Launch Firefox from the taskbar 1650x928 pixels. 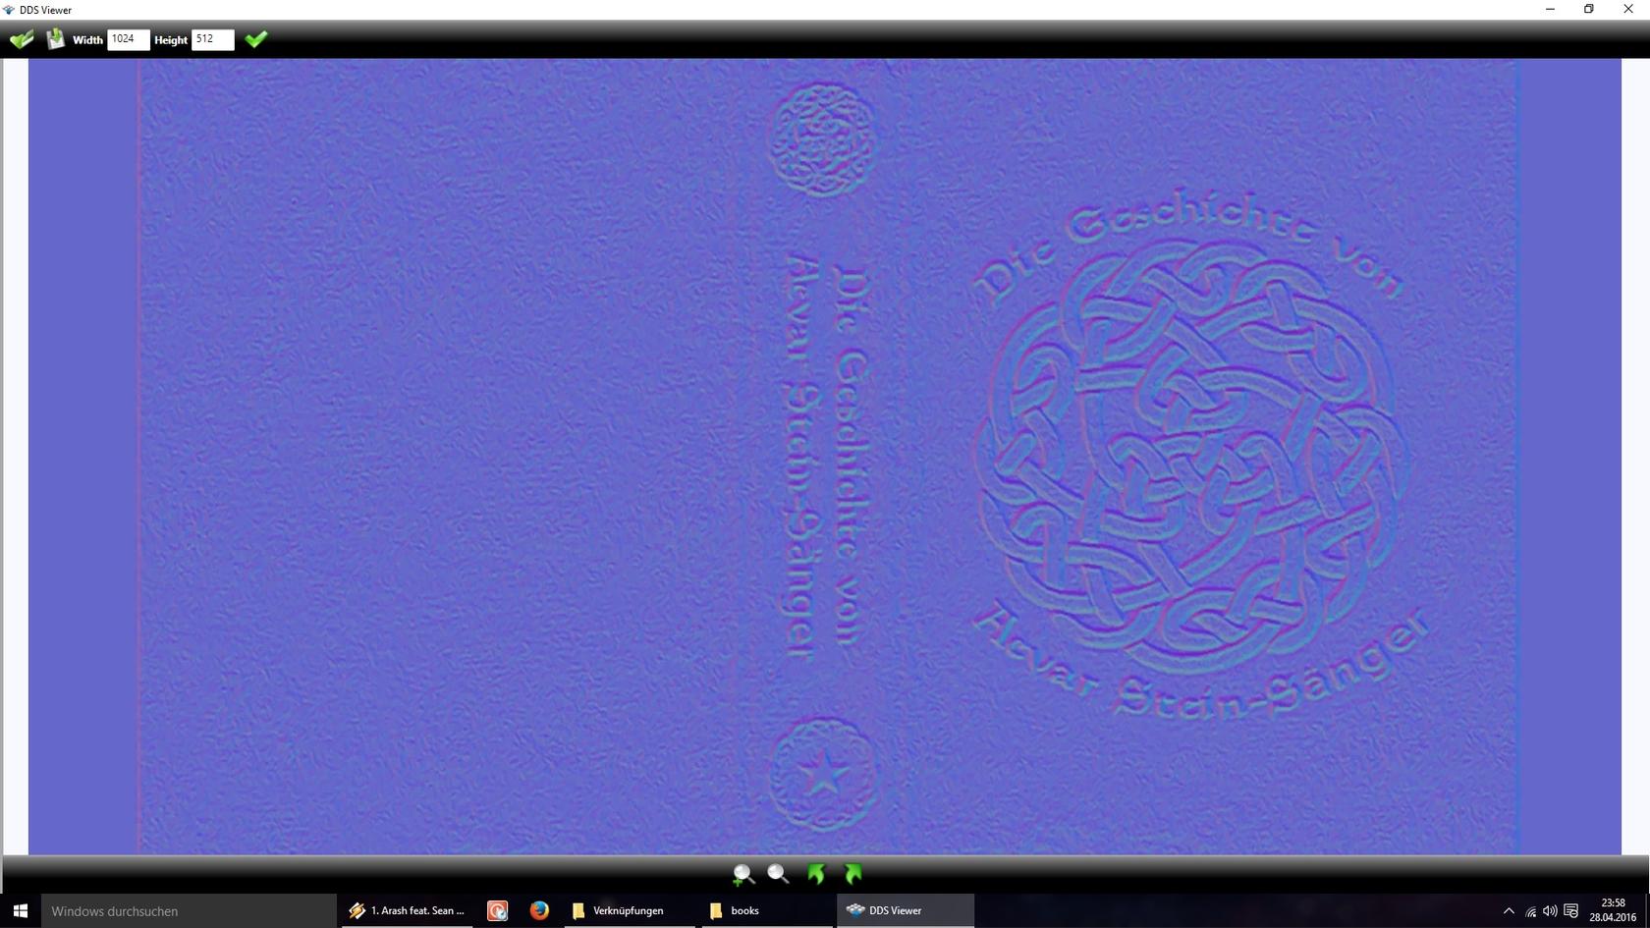[x=539, y=910]
